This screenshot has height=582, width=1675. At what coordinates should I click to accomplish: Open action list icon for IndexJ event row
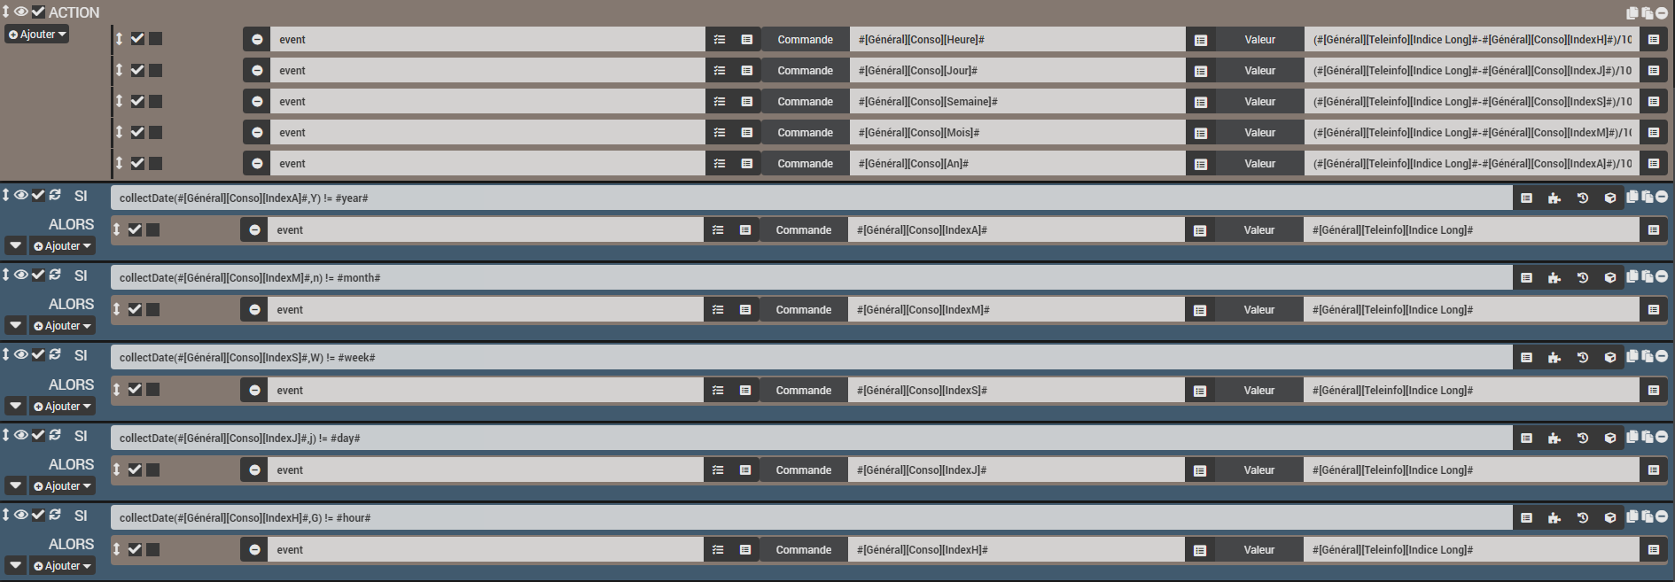pyautogui.click(x=718, y=469)
